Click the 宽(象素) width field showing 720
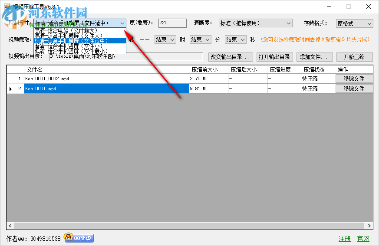 coord(172,23)
